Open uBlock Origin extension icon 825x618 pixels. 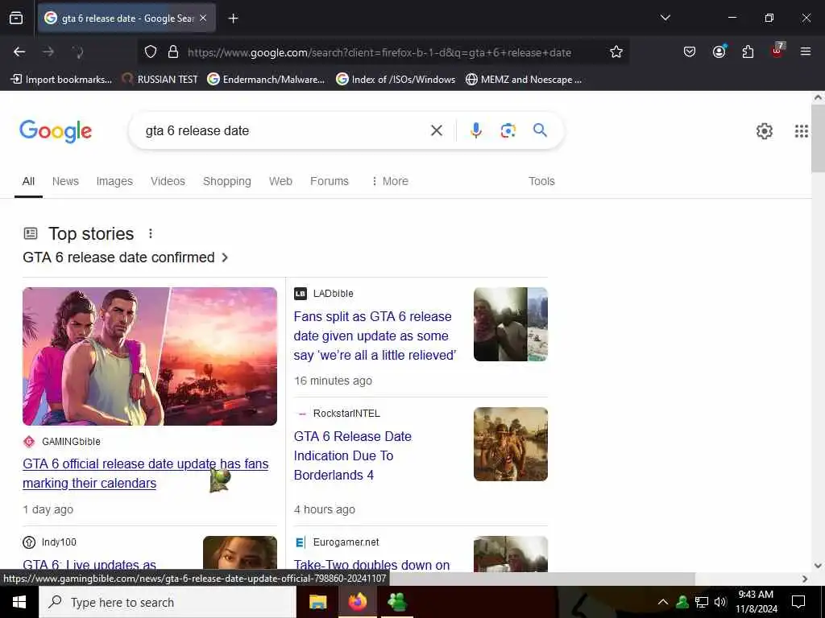[777, 51]
